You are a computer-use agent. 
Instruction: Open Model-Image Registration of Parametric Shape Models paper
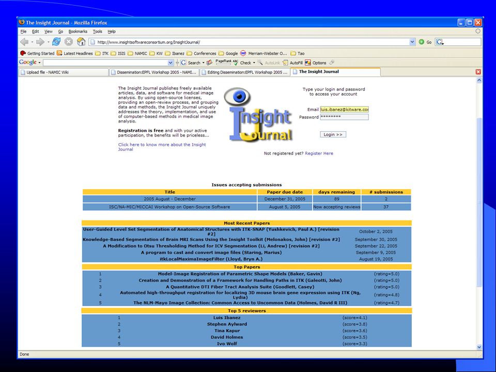coord(240,274)
